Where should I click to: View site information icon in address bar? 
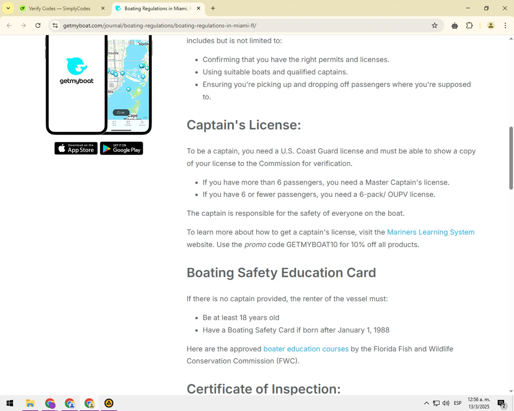tap(55, 25)
